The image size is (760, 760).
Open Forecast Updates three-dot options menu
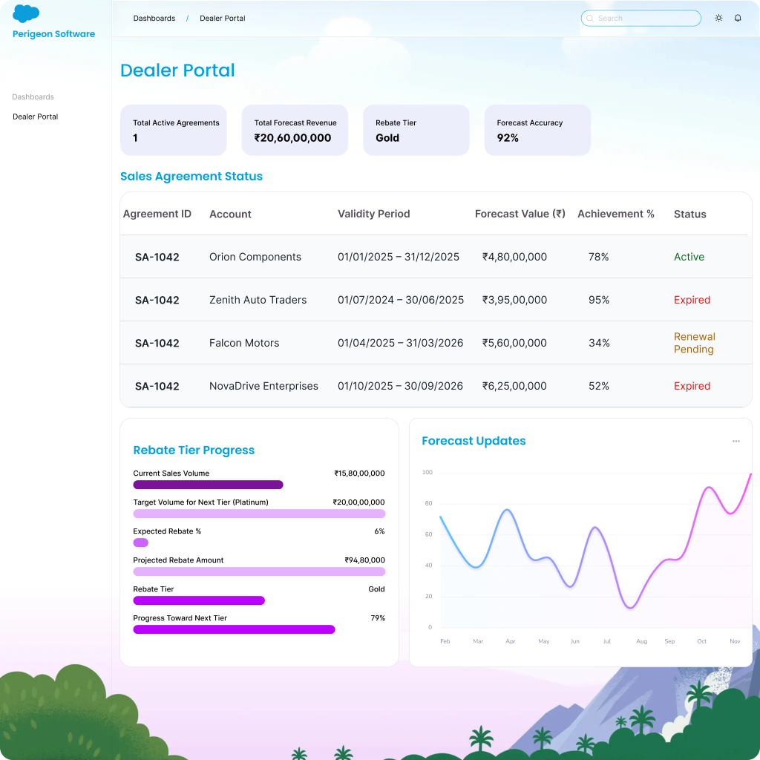click(x=736, y=441)
